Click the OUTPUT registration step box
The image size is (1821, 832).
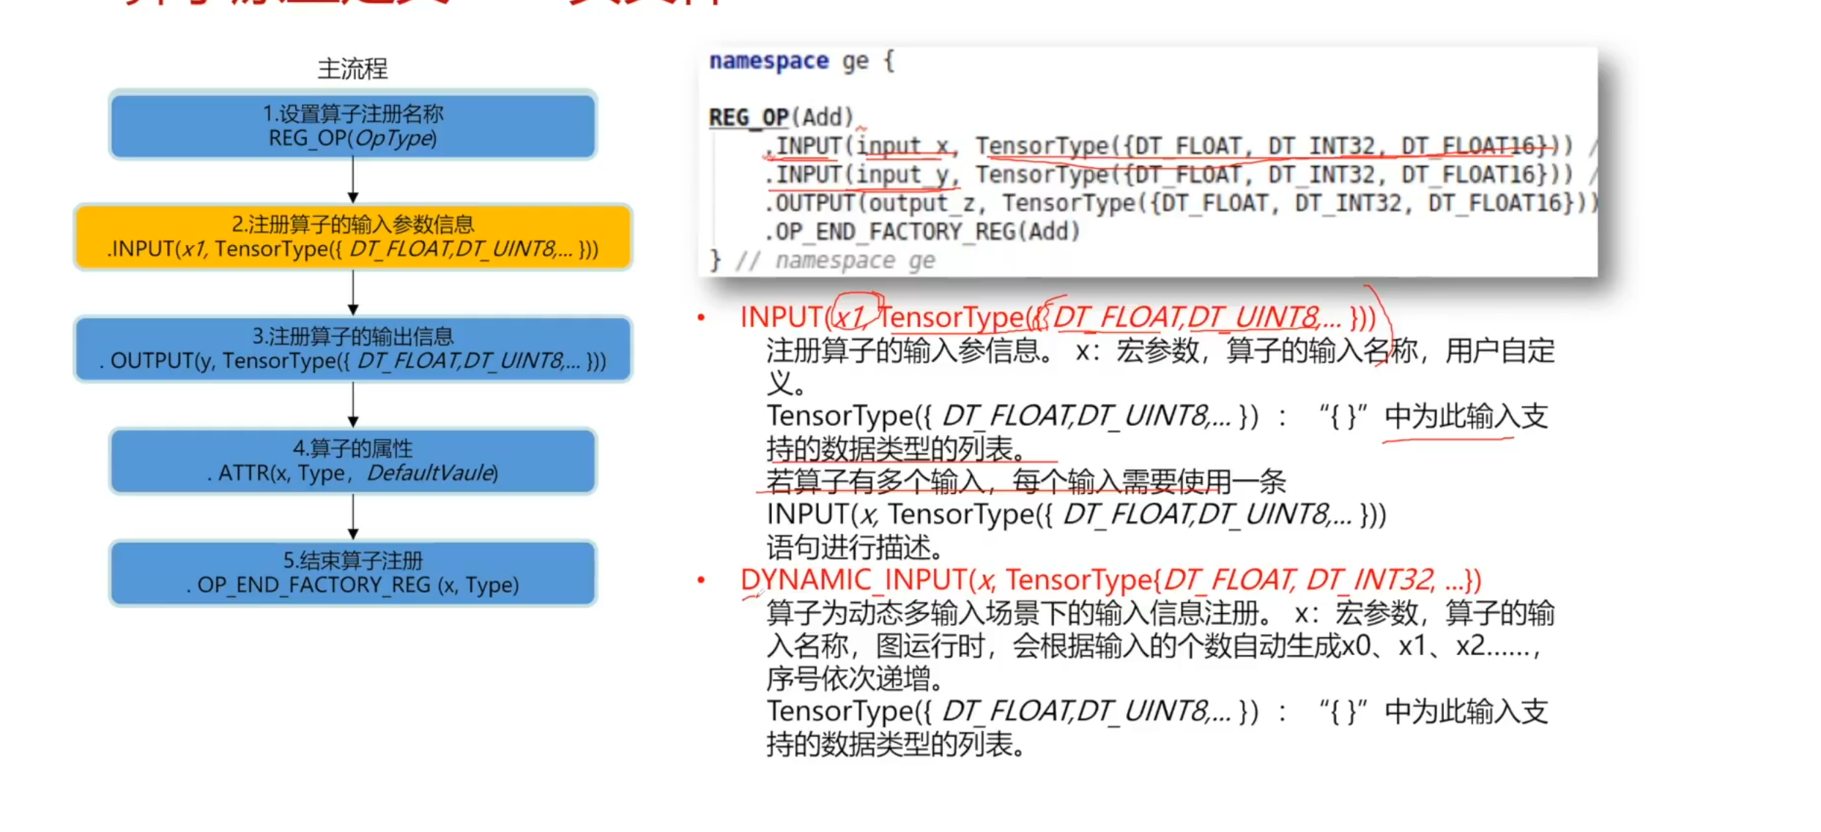[352, 348]
